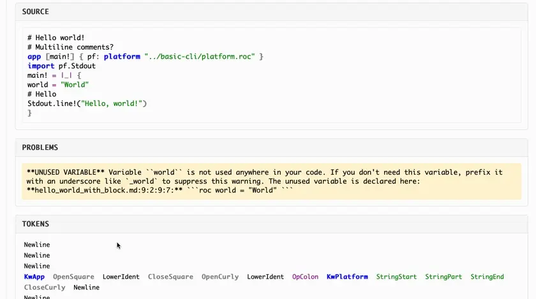Viewport: 536px width, 299px height.
Task: Click the "Hello, world!" string argument
Action: tap(112, 103)
